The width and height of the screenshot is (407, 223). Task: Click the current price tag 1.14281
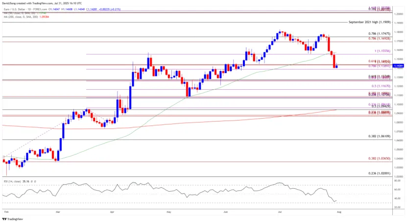(x=399, y=66)
